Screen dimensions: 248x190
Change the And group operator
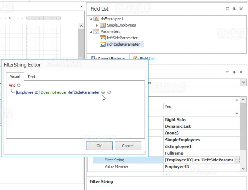point(12,85)
